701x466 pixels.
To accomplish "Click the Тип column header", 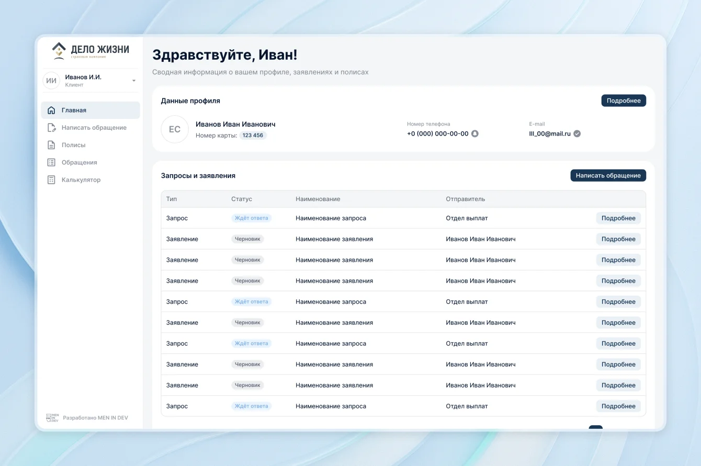I will point(172,199).
